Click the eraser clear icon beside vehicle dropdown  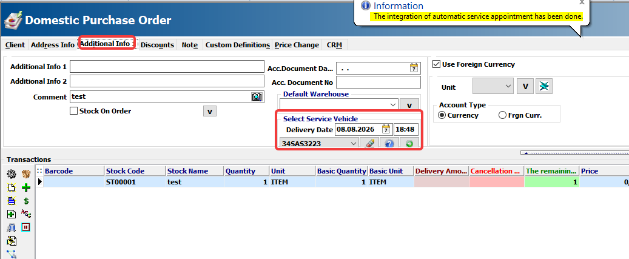pyautogui.click(x=369, y=144)
